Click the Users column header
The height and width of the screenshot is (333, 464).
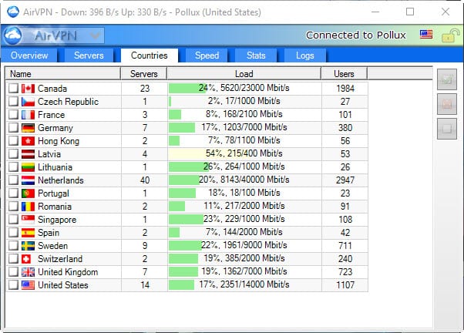pyautogui.click(x=345, y=74)
